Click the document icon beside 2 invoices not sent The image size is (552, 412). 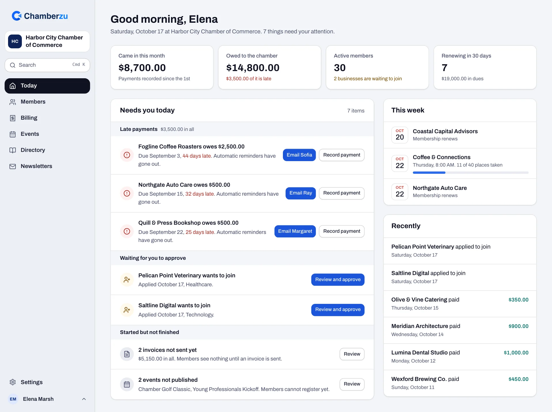tap(127, 354)
